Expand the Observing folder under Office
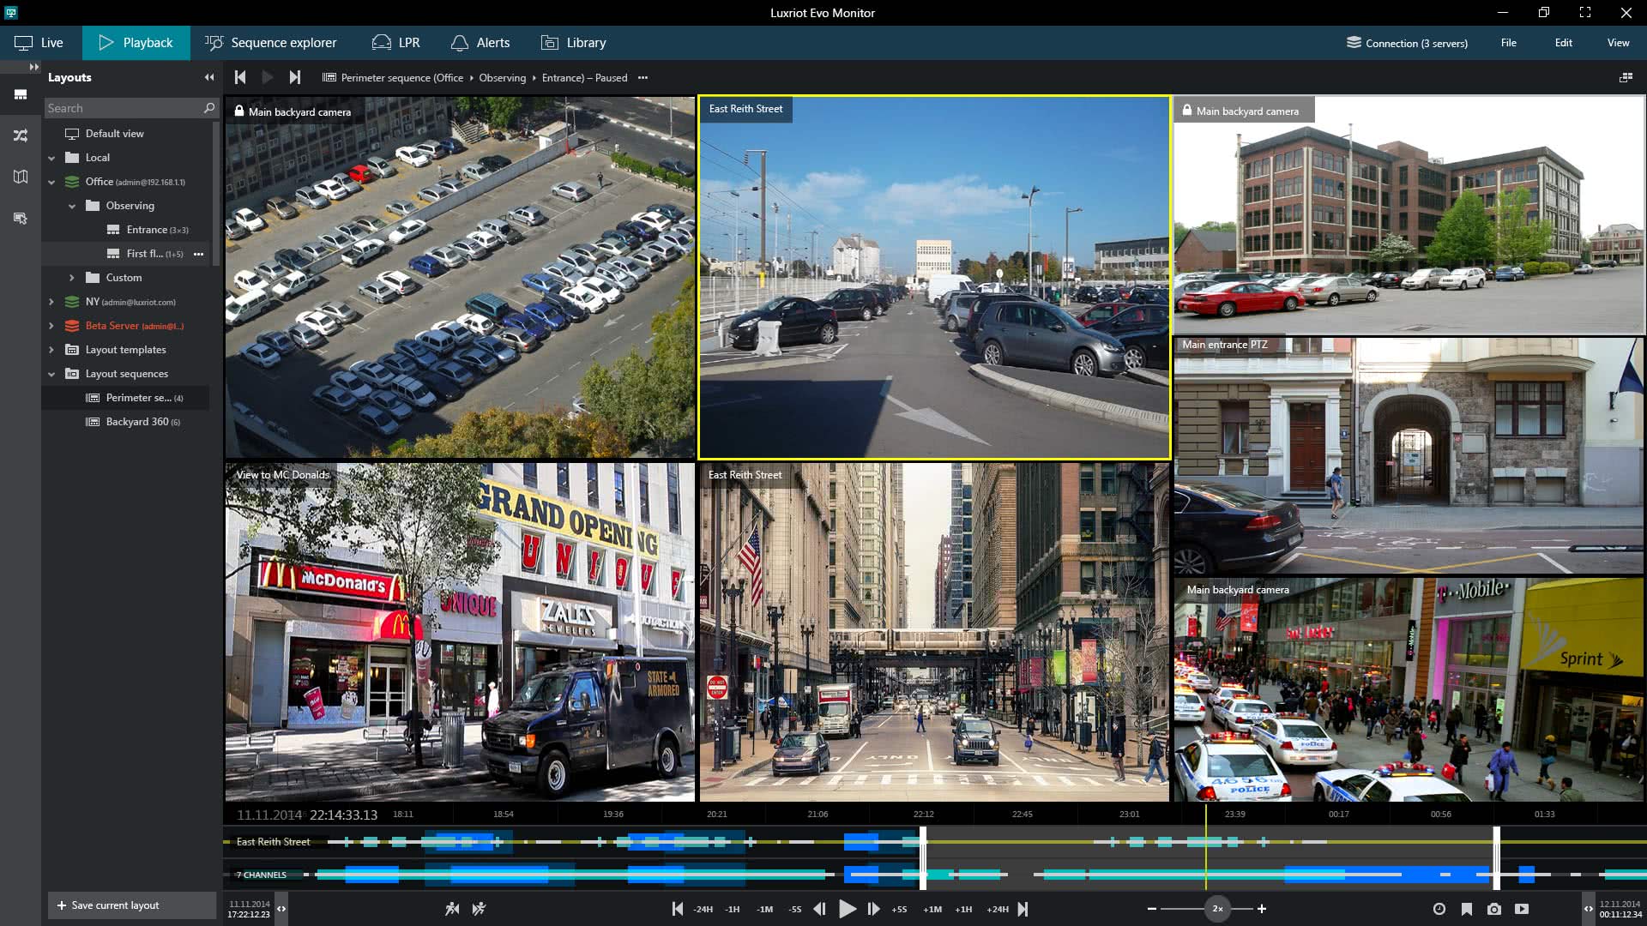The height and width of the screenshot is (926, 1647). coord(71,206)
